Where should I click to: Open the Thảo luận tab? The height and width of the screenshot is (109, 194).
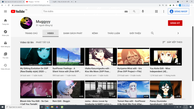114,33
